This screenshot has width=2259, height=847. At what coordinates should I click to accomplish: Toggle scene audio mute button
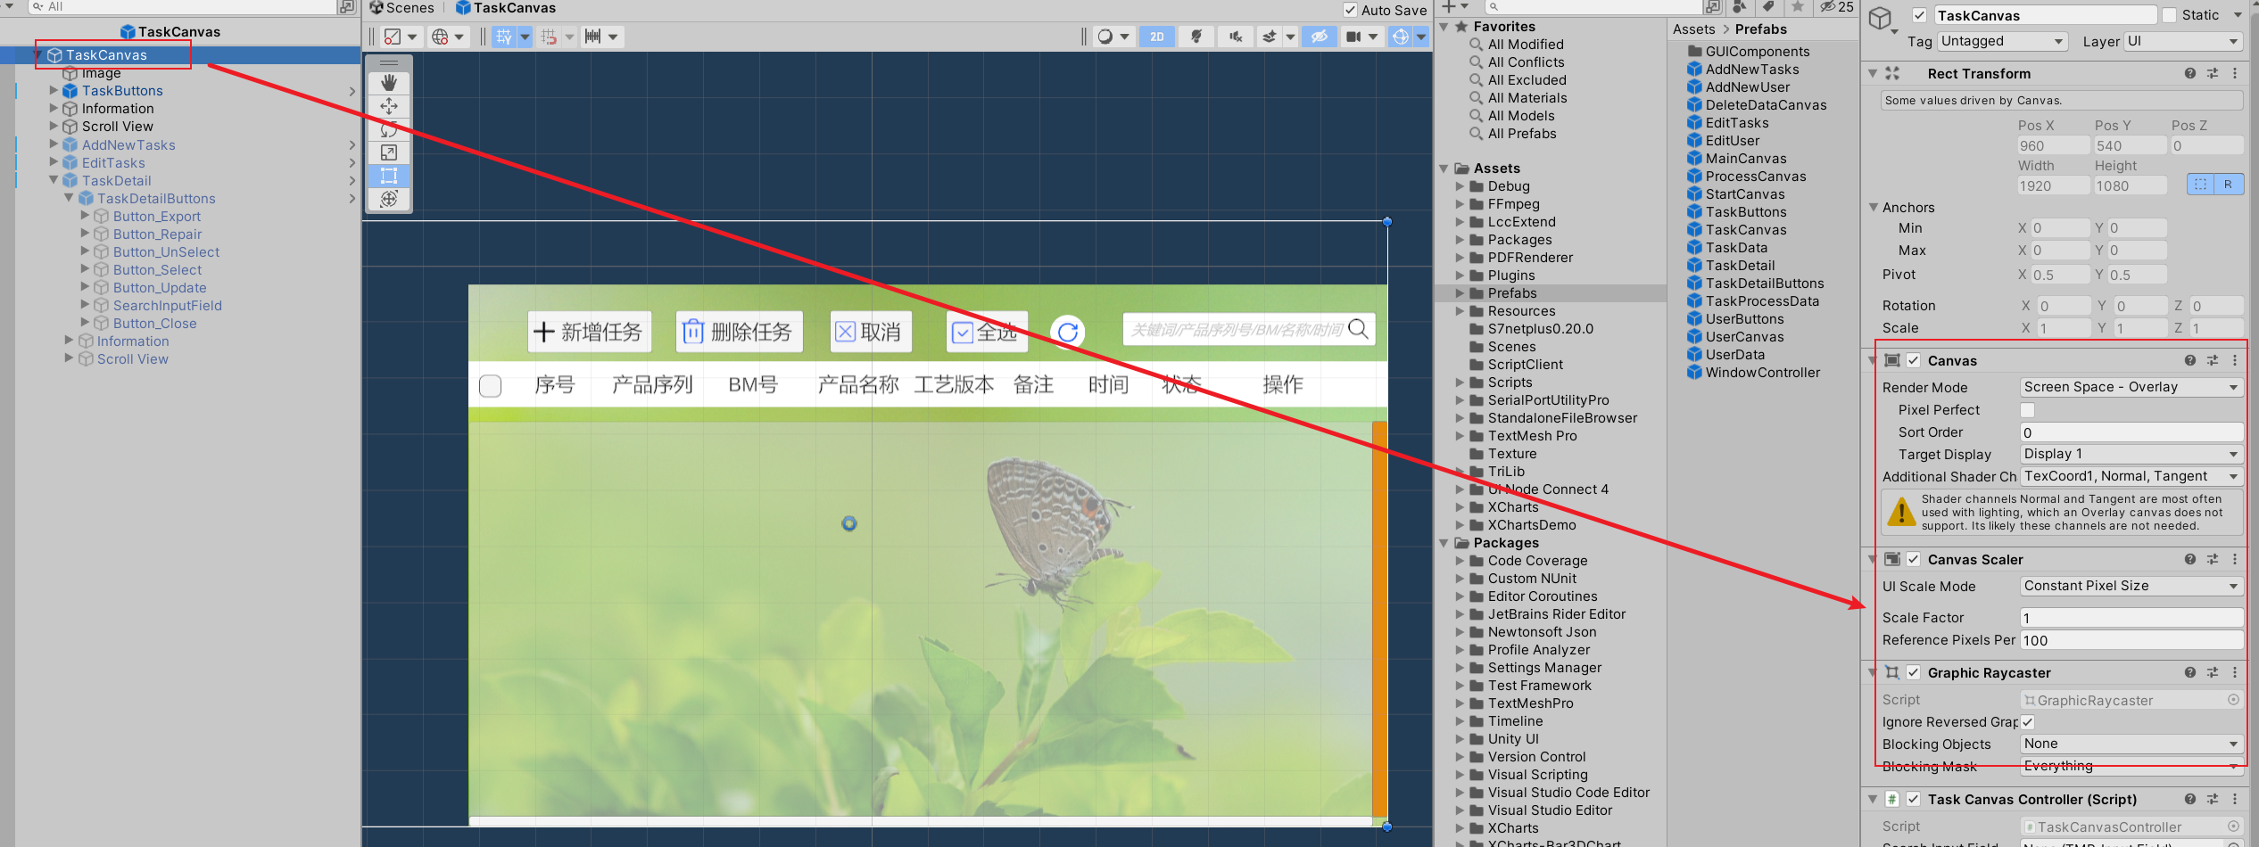(1236, 37)
